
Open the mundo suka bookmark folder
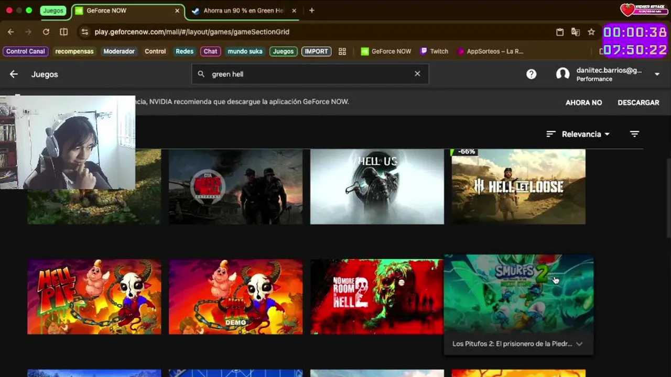coord(245,51)
